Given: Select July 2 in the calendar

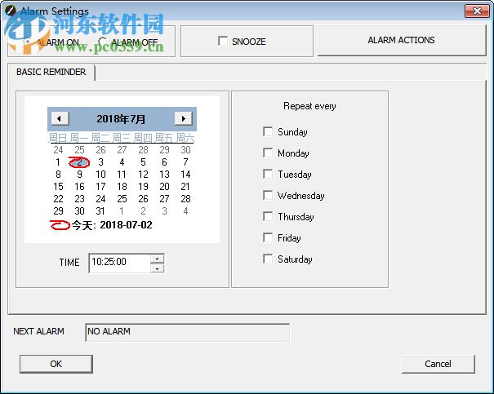Looking at the screenshot, I should (79, 162).
